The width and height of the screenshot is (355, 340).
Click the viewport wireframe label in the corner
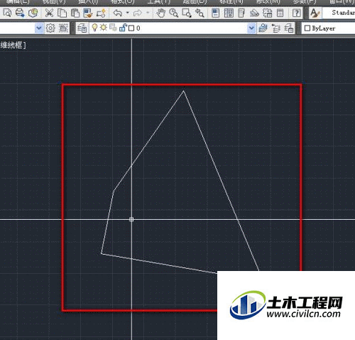[13, 45]
